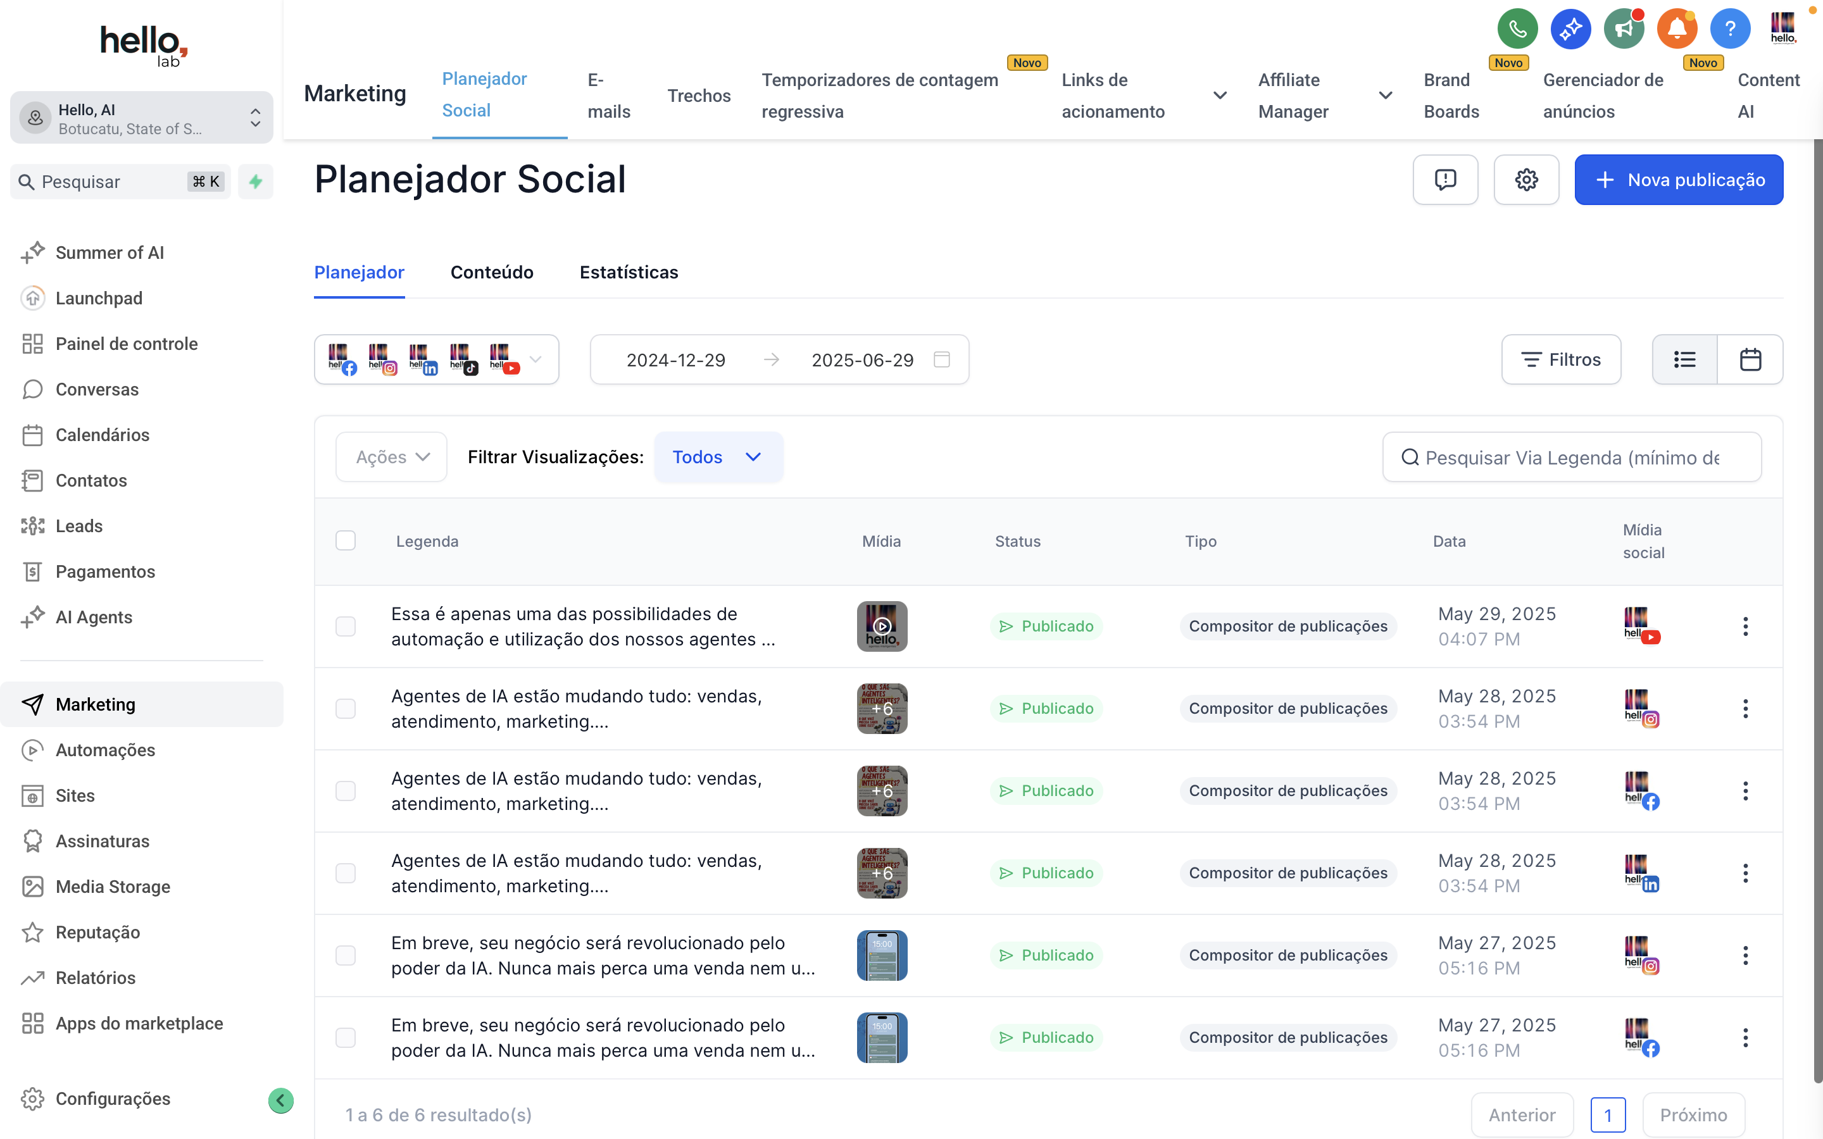Click the feedback comment icon button

click(1445, 179)
